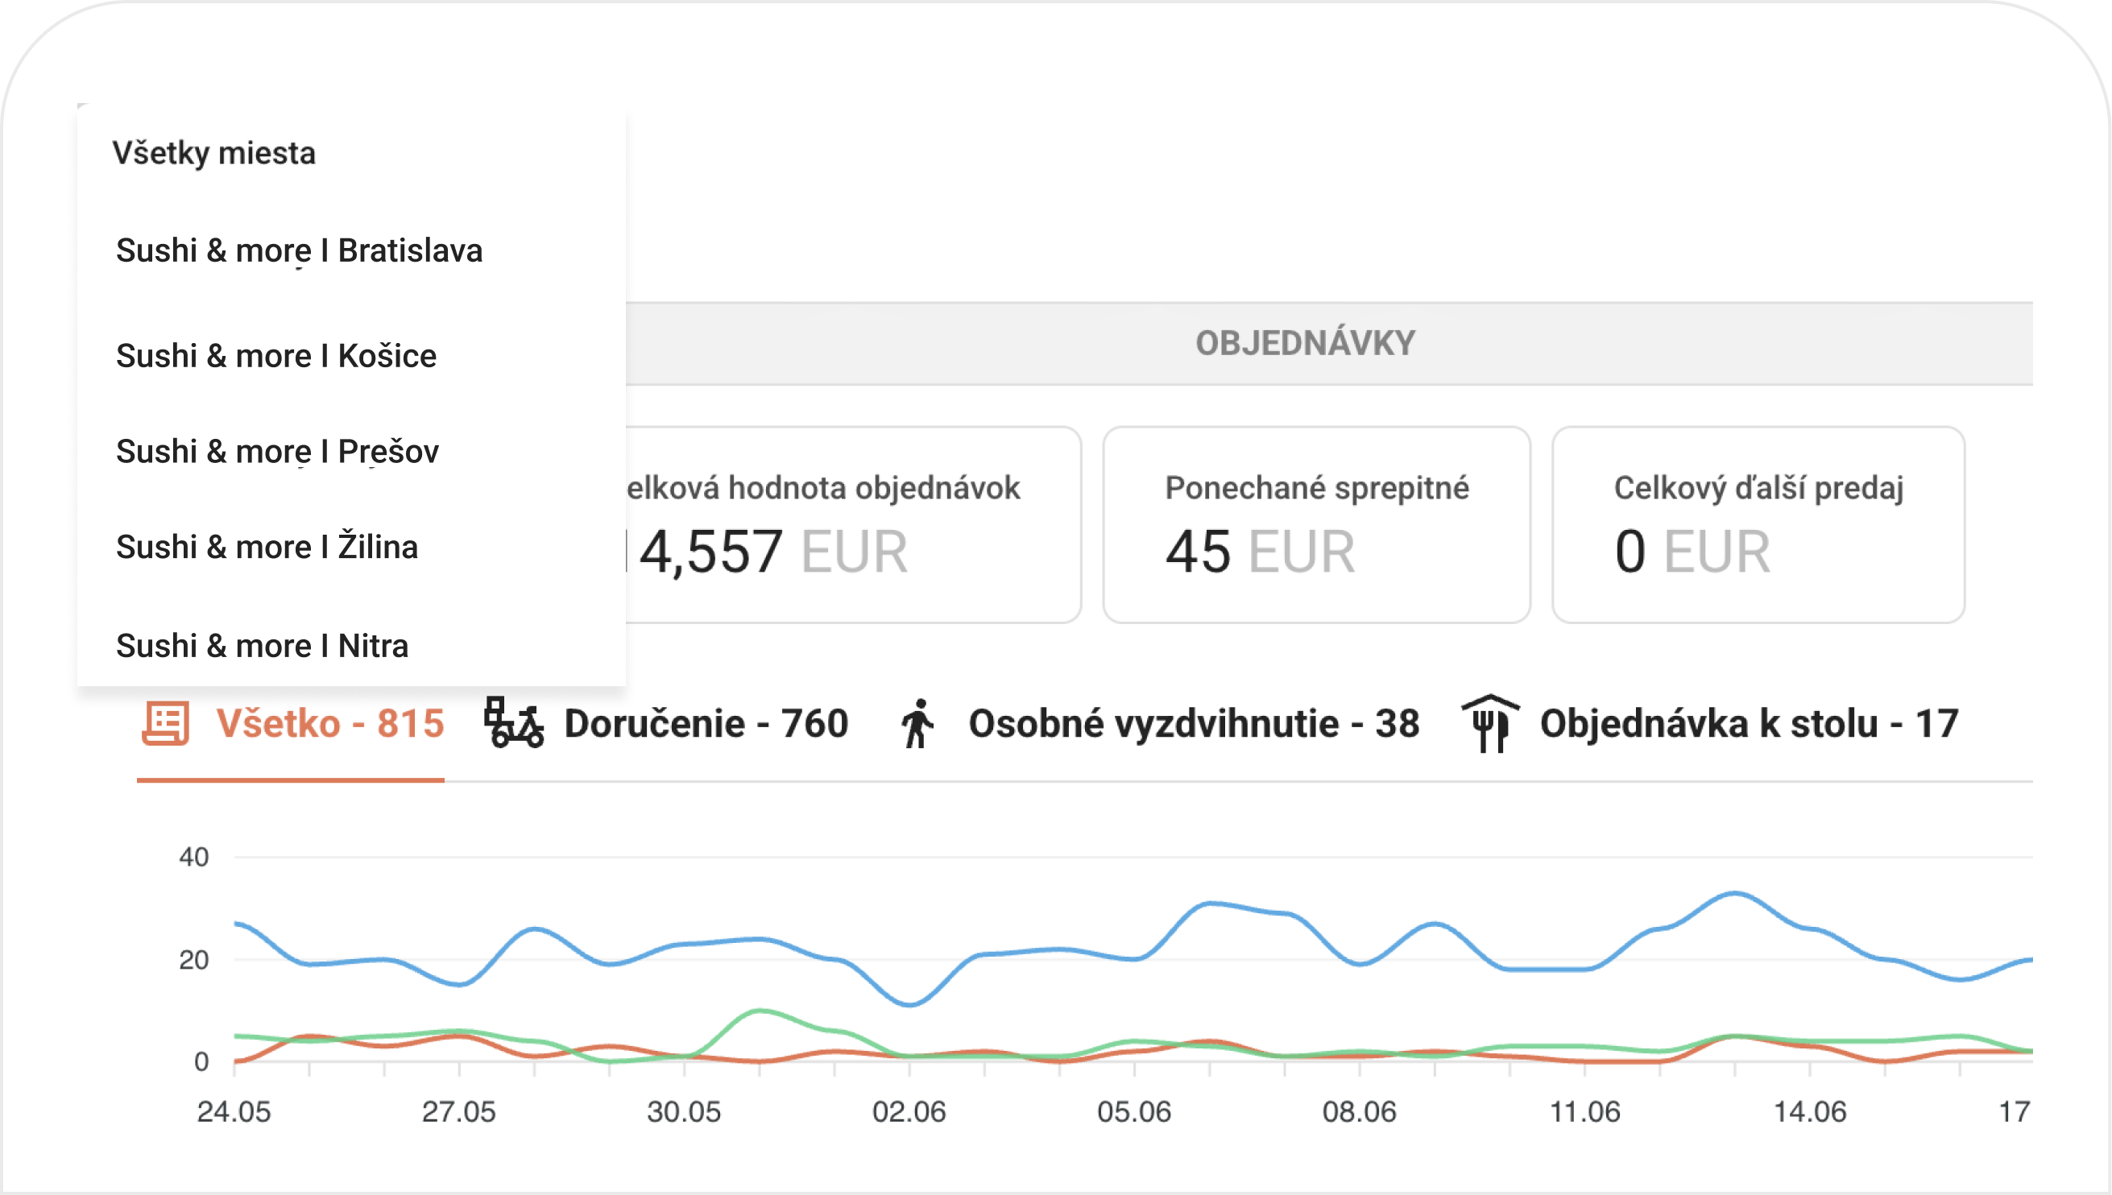Open the order value card showing 4,557 EUR
2112x1195 pixels.
[854, 524]
